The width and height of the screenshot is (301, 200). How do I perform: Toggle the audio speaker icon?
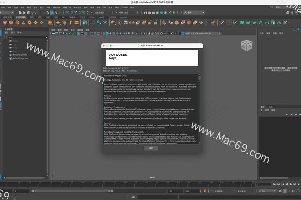293,191
